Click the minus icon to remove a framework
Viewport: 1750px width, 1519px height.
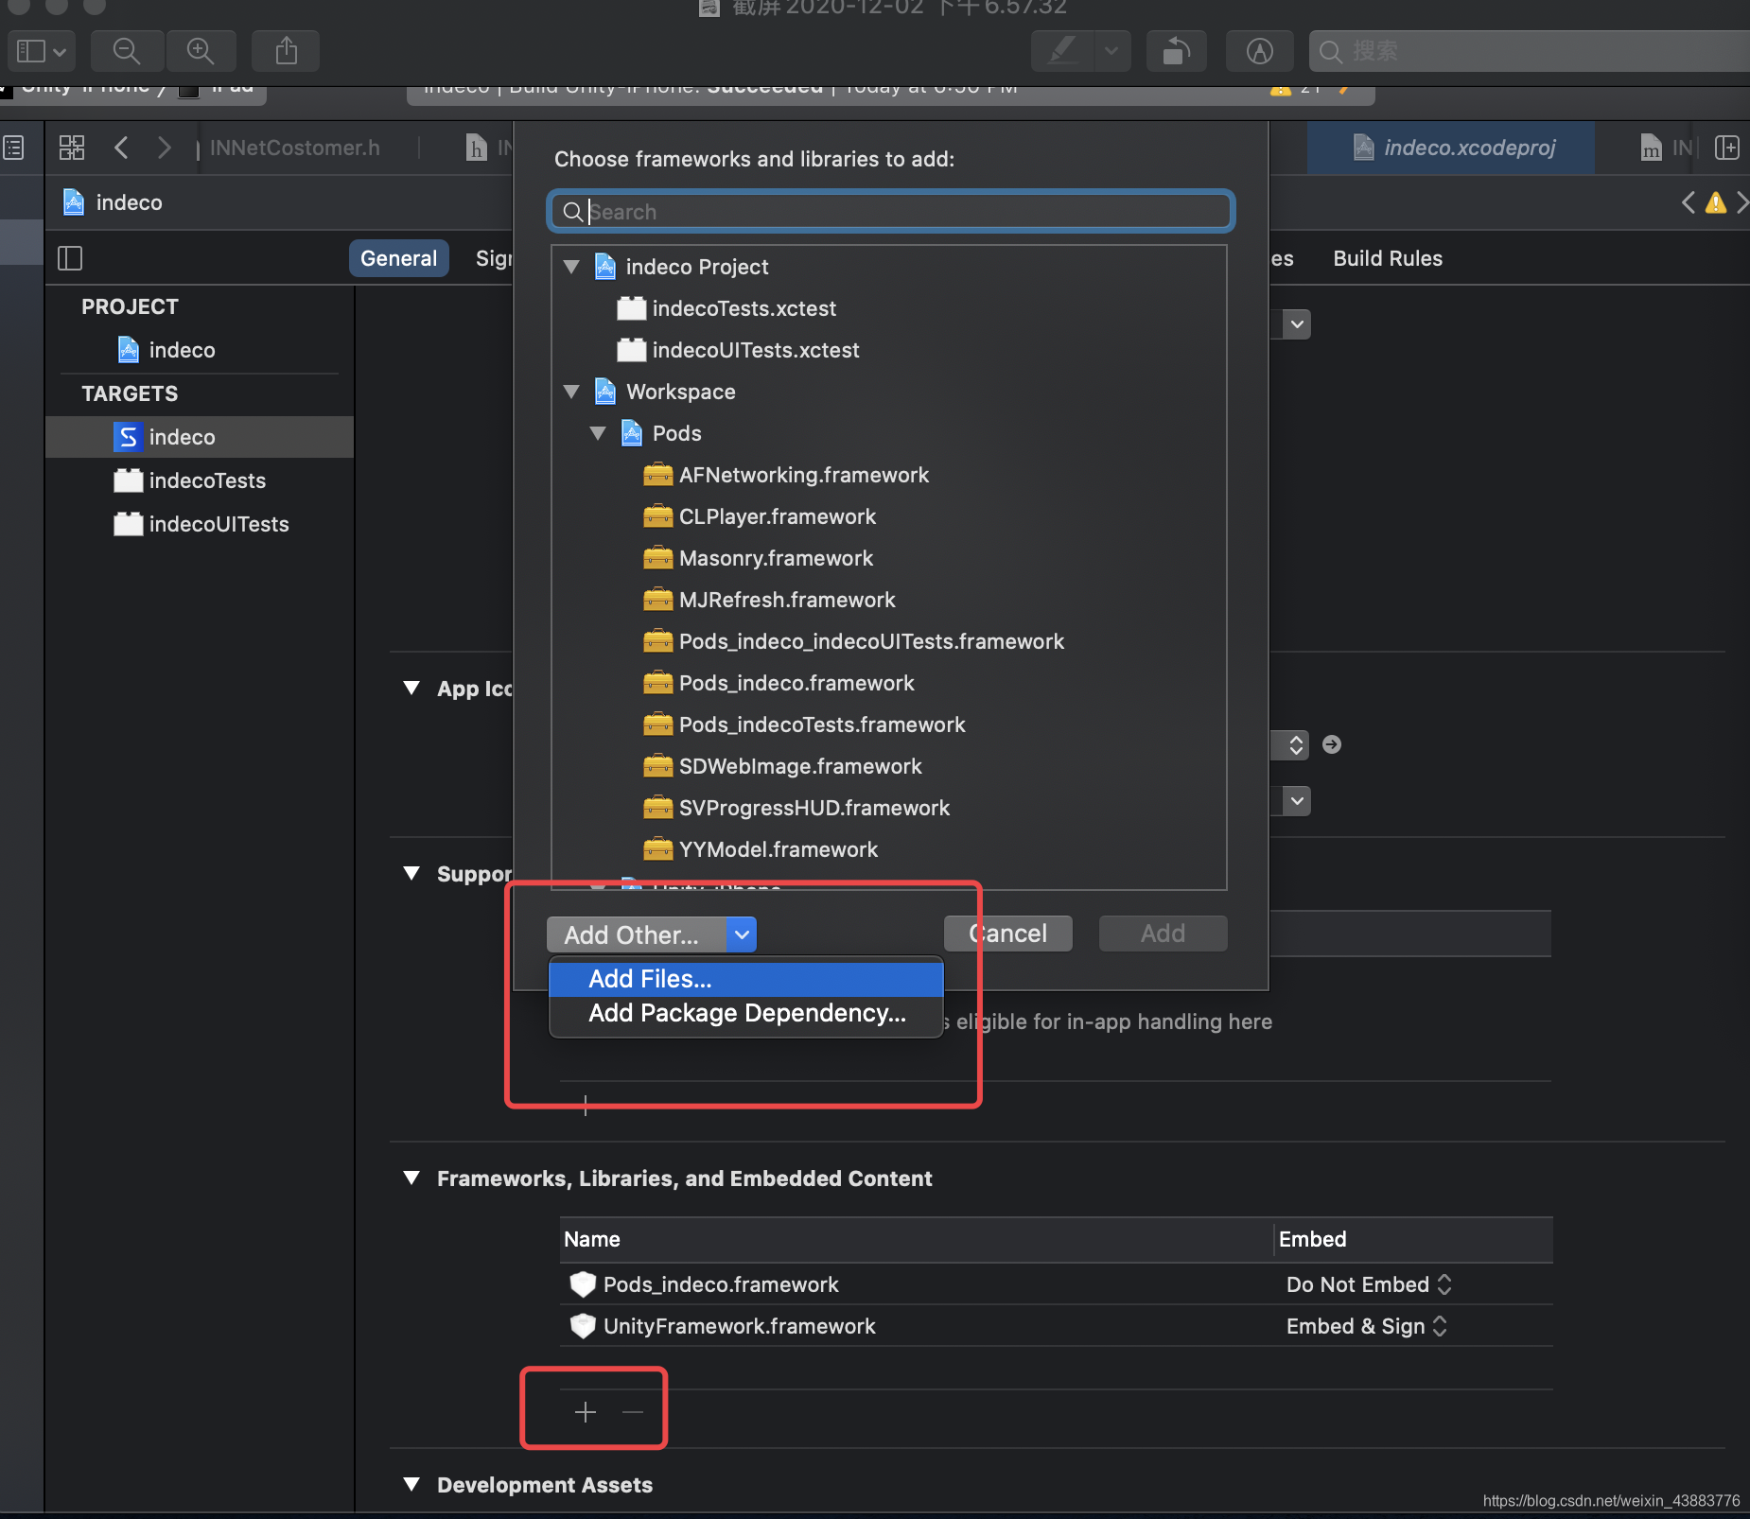tap(633, 1412)
